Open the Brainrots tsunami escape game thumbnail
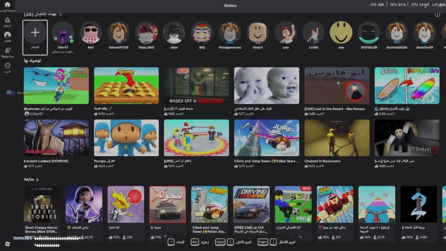Image resolution: width=446 pixels, height=251 pixels. click(x=56, y=86)
